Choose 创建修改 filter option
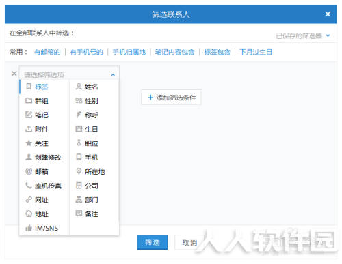The image size is (342, 264). point(44,157)
